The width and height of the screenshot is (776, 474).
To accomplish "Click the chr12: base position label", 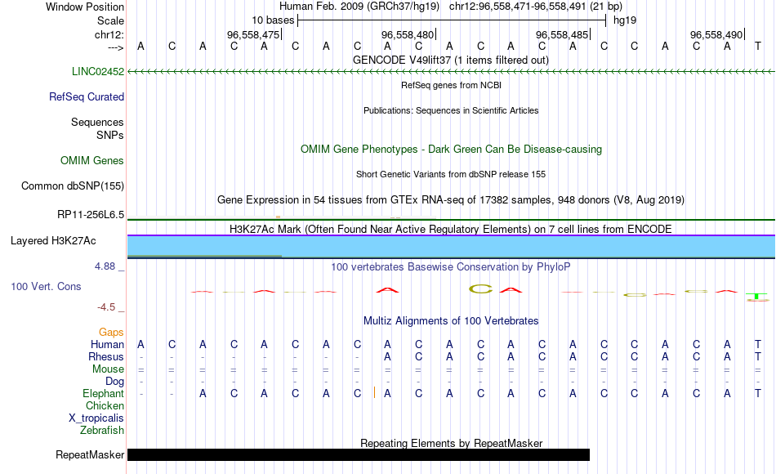I will (109, 34).
